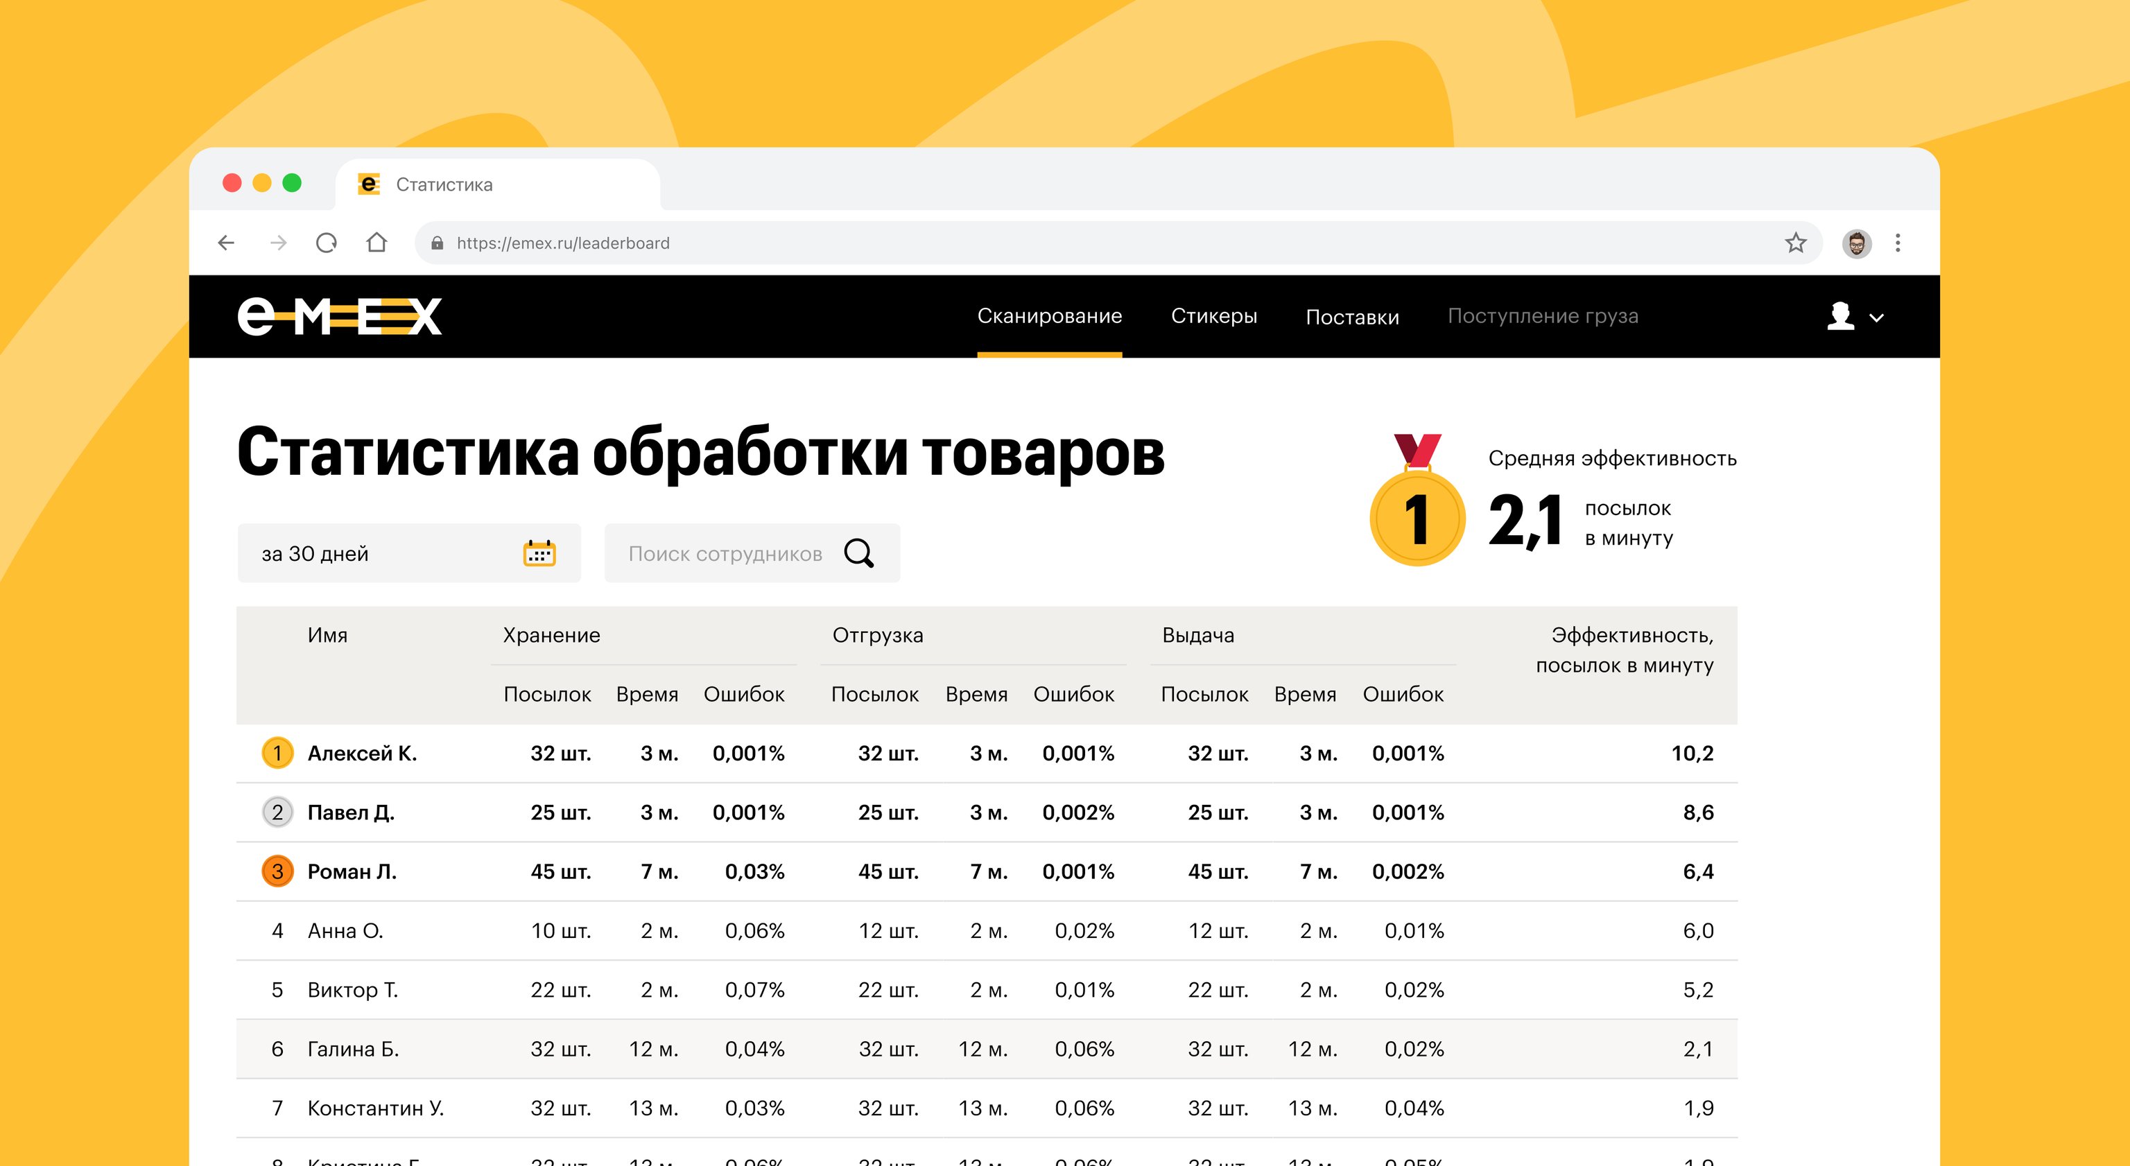The height and width of the screenshot is (1166, 2130).
Task: Click Павел Д. Отгрузка error 0,002%
Action: tap(1078, 812)
